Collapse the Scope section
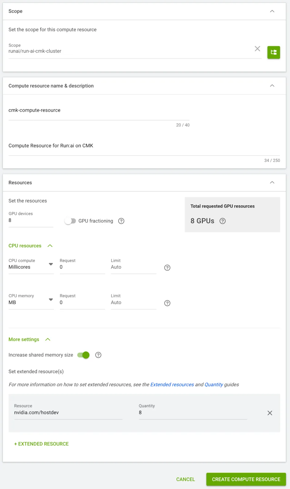The height and width of the screenshot is (489, 290). pyautogui.click(x=272, y=11)
